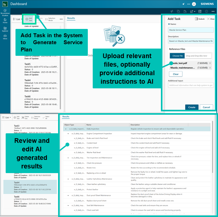Click the Choose File button
Viewport: 218px width, 217px height.
[x=177, y=56]
